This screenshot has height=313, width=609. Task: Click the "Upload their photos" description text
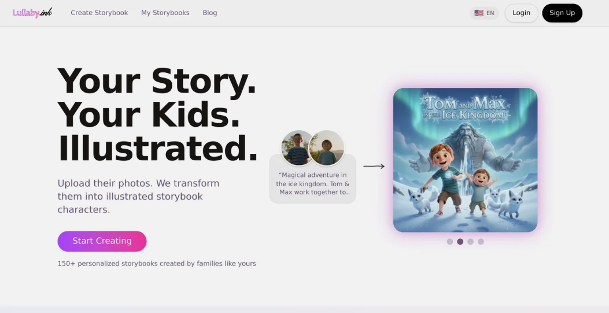138,196
